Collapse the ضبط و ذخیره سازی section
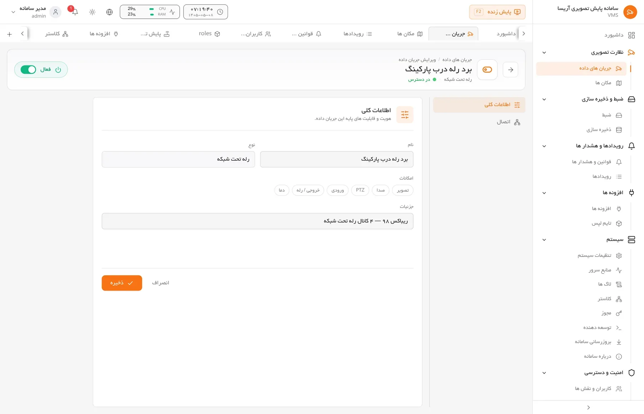Screen dimensions: 644x414 (544, 99)
